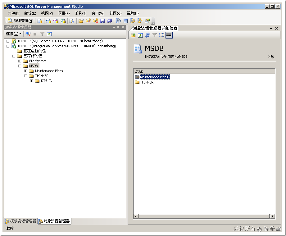This screenshot has height=236, width=286.
Task: Toggle auto-hide pin on 对象资源管理器 panel
Action: 118,27
